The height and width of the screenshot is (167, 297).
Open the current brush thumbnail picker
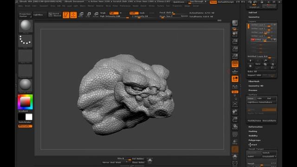26,26
